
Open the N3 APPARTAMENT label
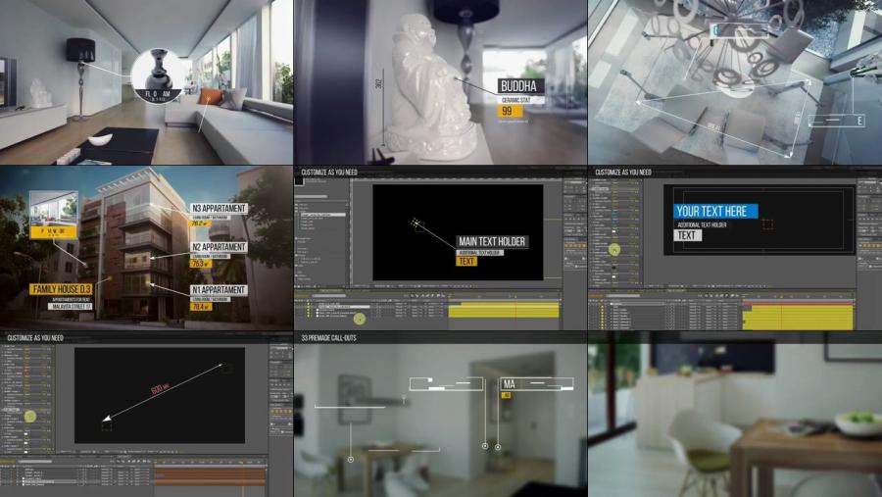[x=219, y=209]
